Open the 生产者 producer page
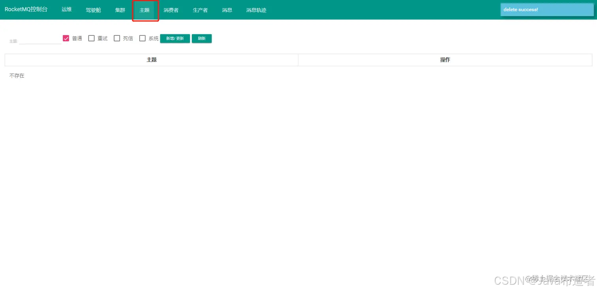This screenshot has height=291, width=597. click(x=200, y=9)
